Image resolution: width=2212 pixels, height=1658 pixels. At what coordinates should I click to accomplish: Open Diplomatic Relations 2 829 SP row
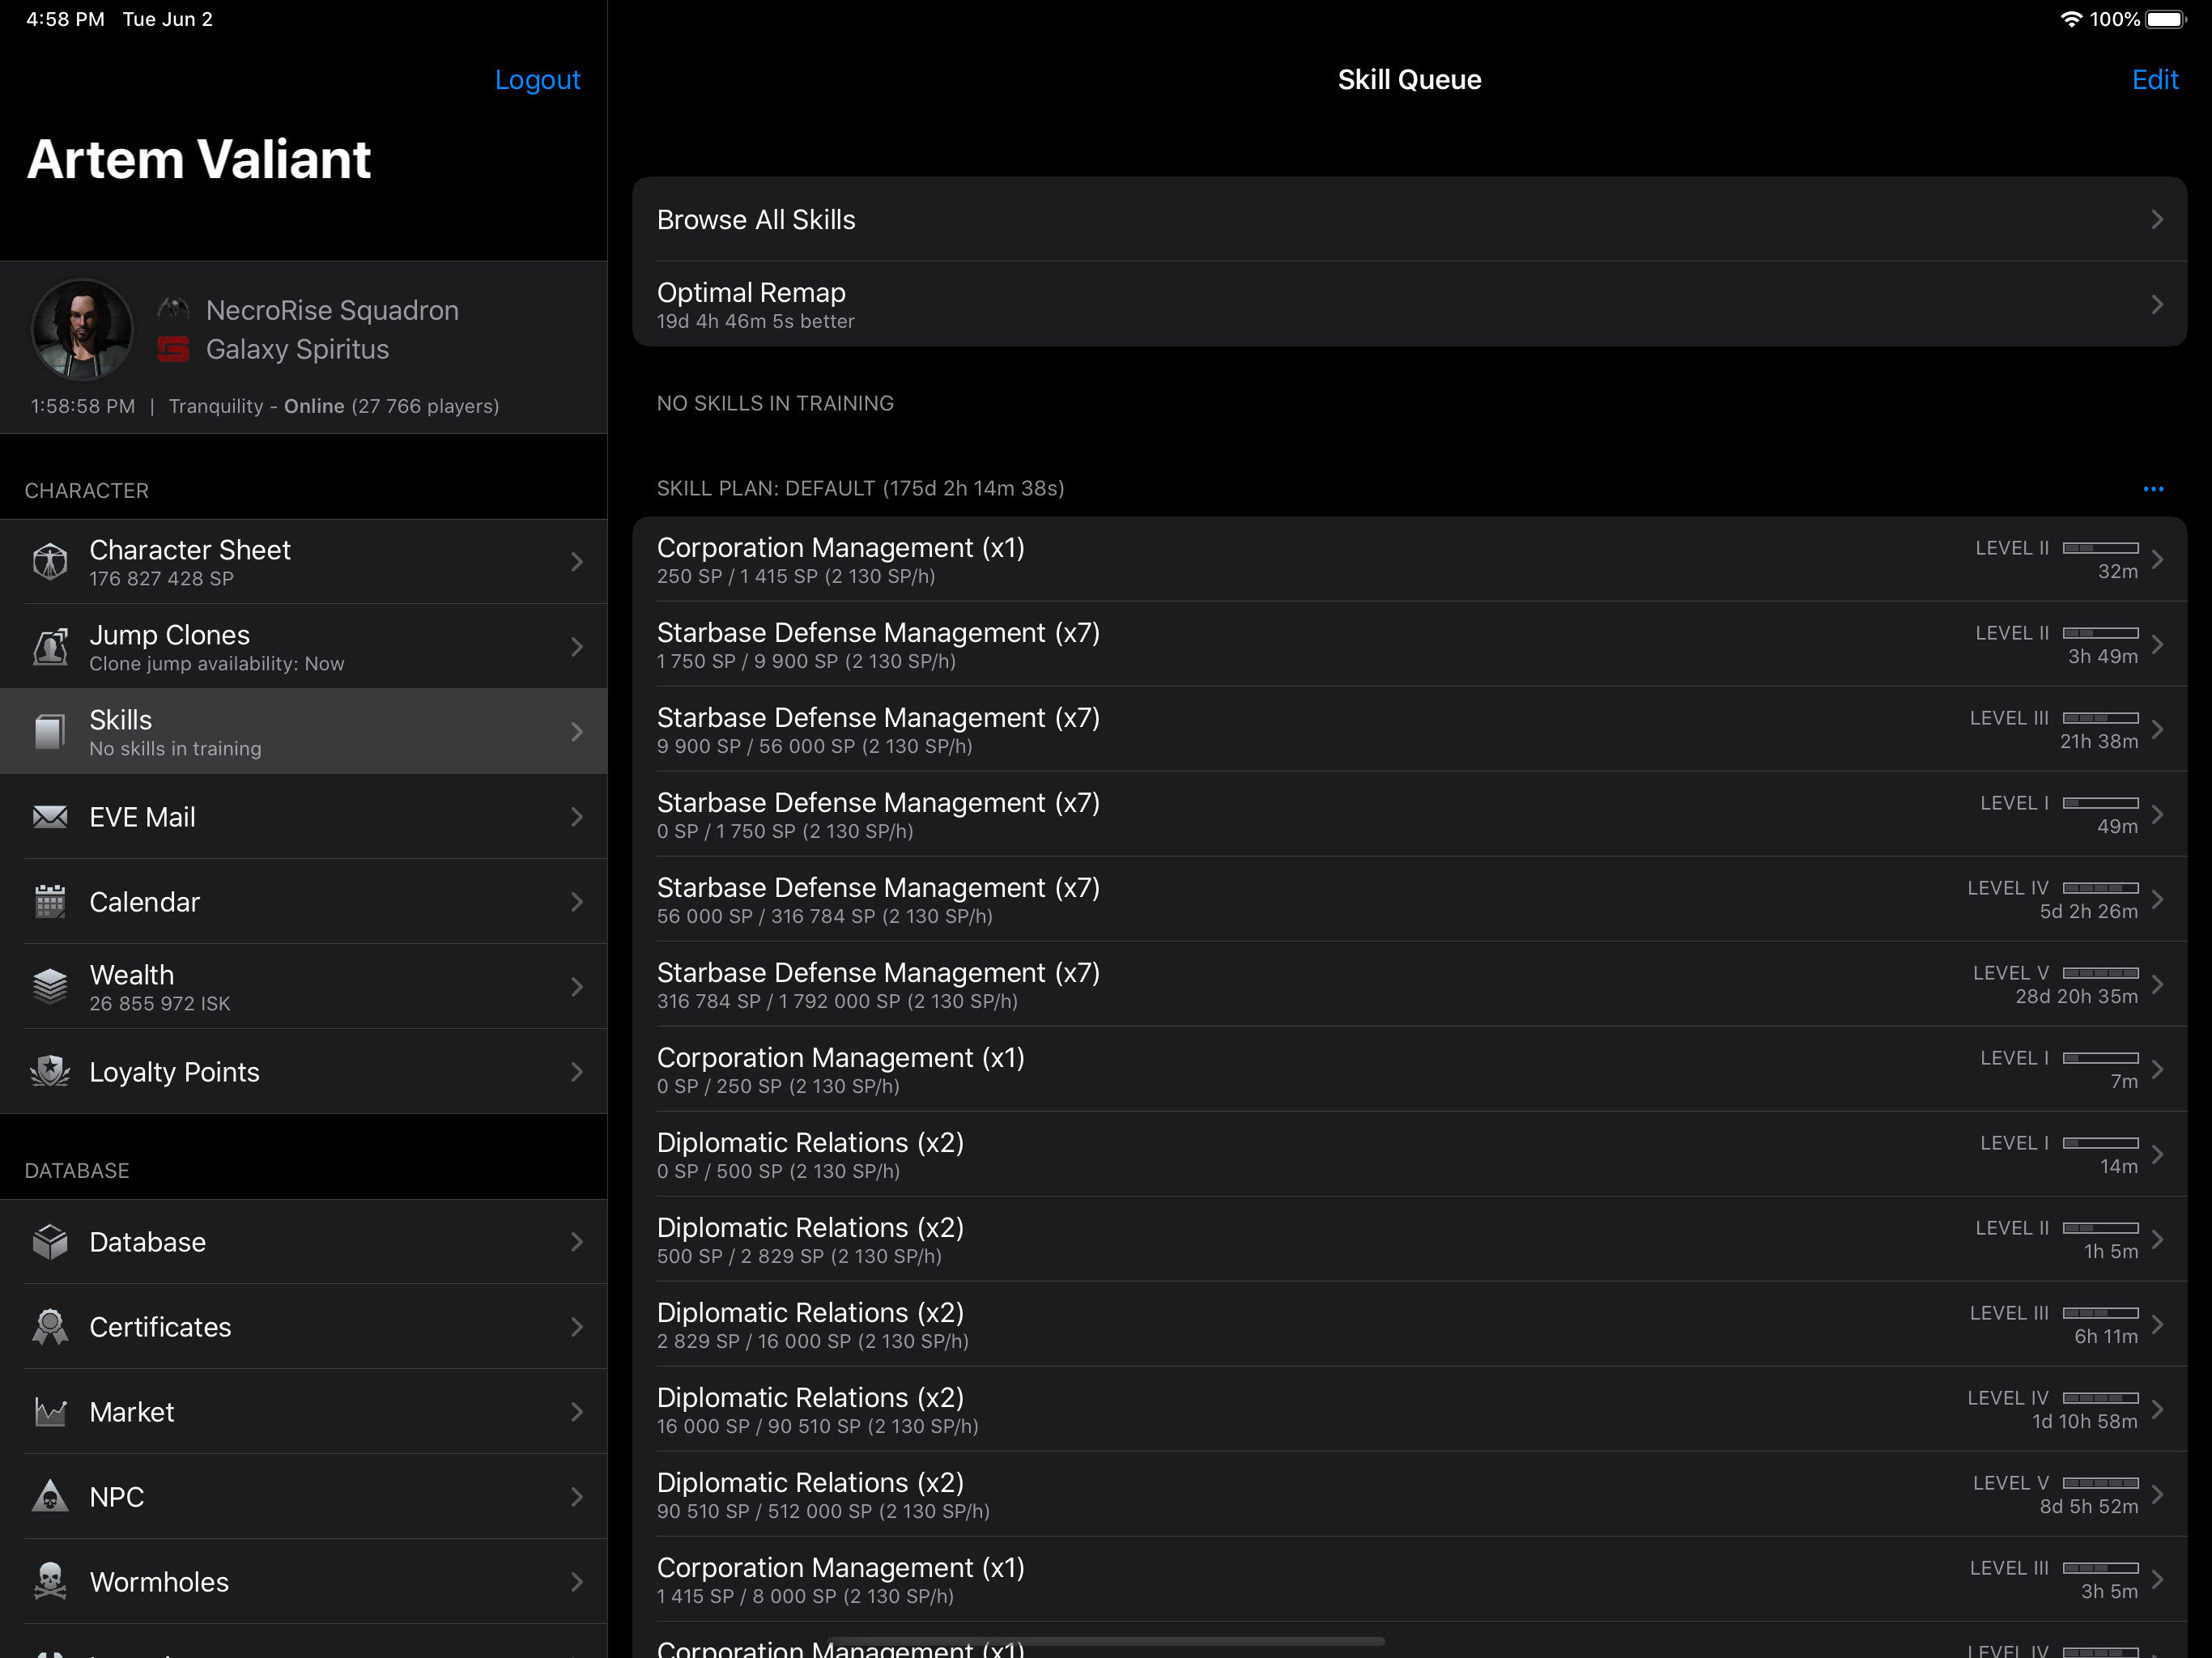tap(1409, 1324)
